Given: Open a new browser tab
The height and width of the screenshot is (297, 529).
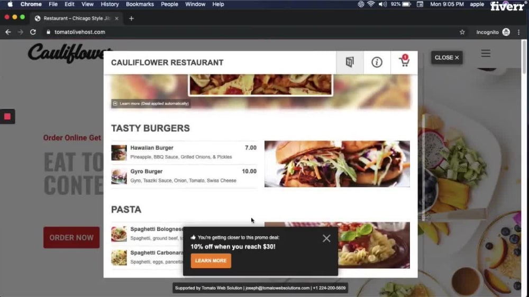Looking at the screenshot, I should point(131,18).
